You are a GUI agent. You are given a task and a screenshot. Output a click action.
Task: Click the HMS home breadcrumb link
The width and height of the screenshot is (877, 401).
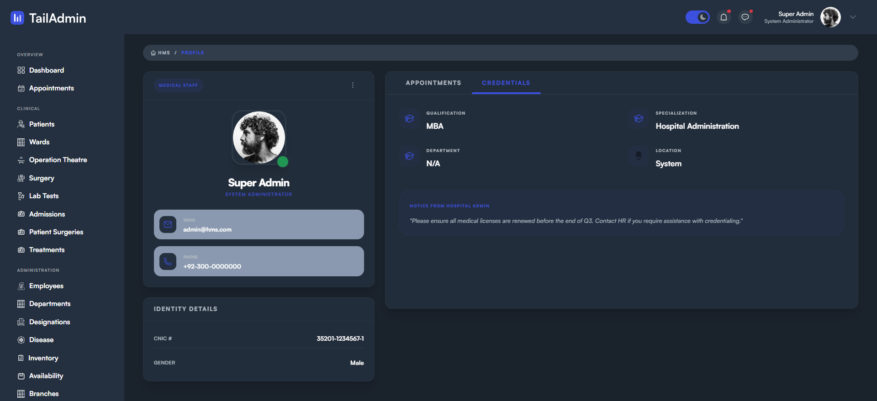[161, 53]
